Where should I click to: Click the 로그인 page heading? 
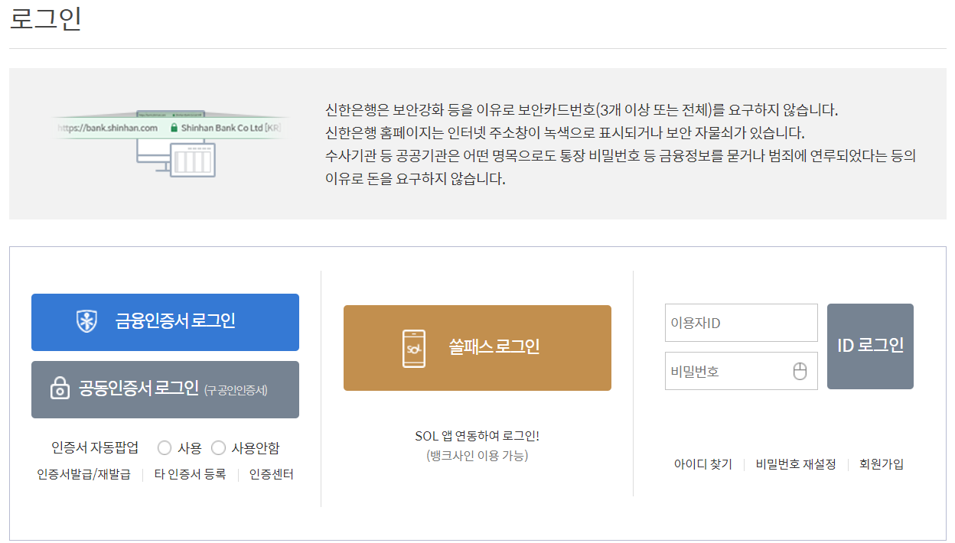pyautogui.click(x=46, y=19)
